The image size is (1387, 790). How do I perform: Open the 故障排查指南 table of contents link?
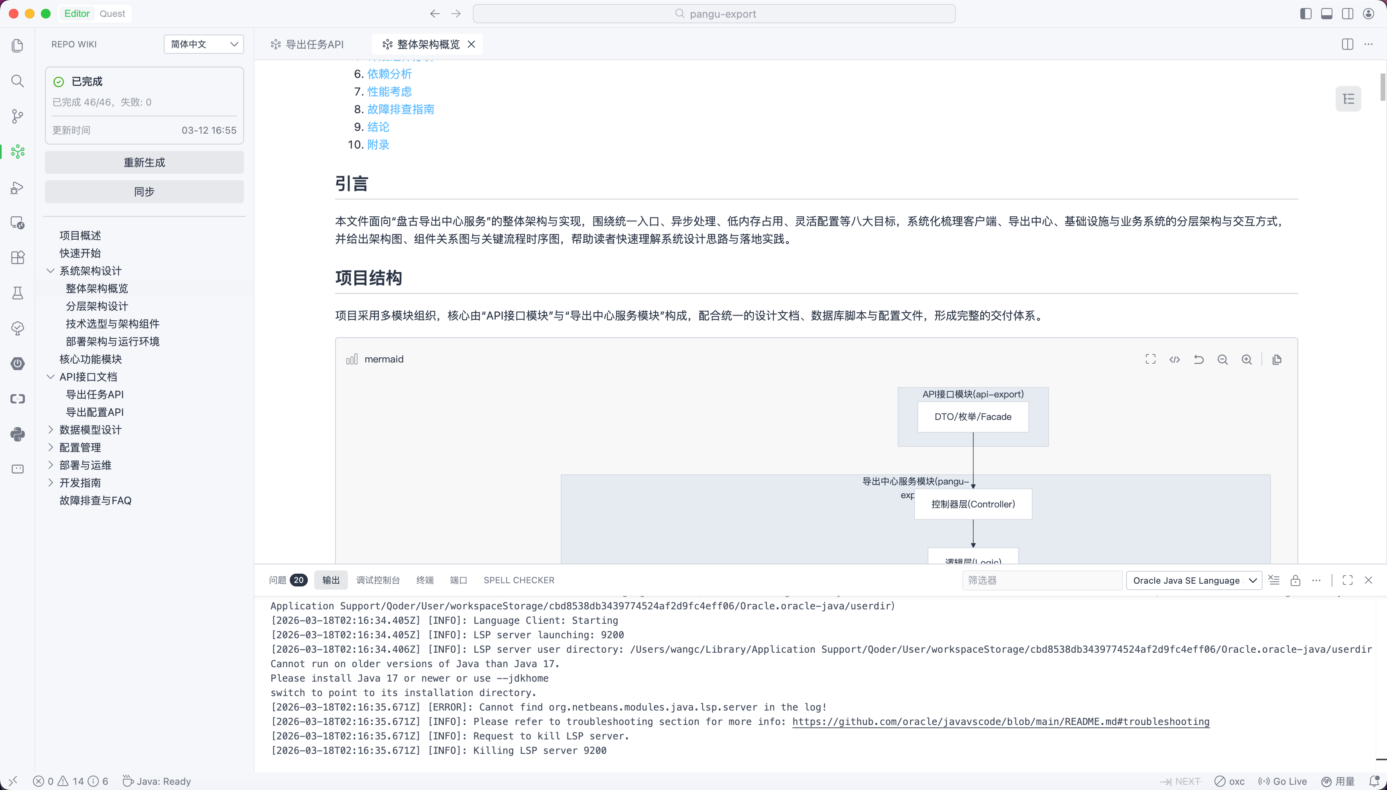coord(400,109)
